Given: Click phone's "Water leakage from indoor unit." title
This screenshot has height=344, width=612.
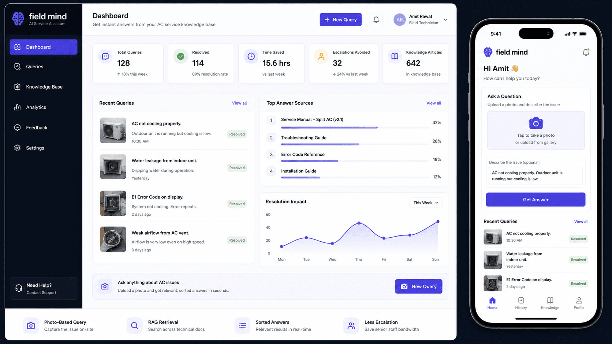Looking at the screenshot, I should point(524,257).
